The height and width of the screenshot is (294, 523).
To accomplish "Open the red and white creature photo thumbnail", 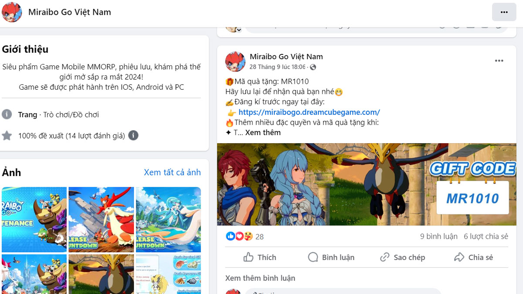I will pyautogui.click(x=101, y=220).
